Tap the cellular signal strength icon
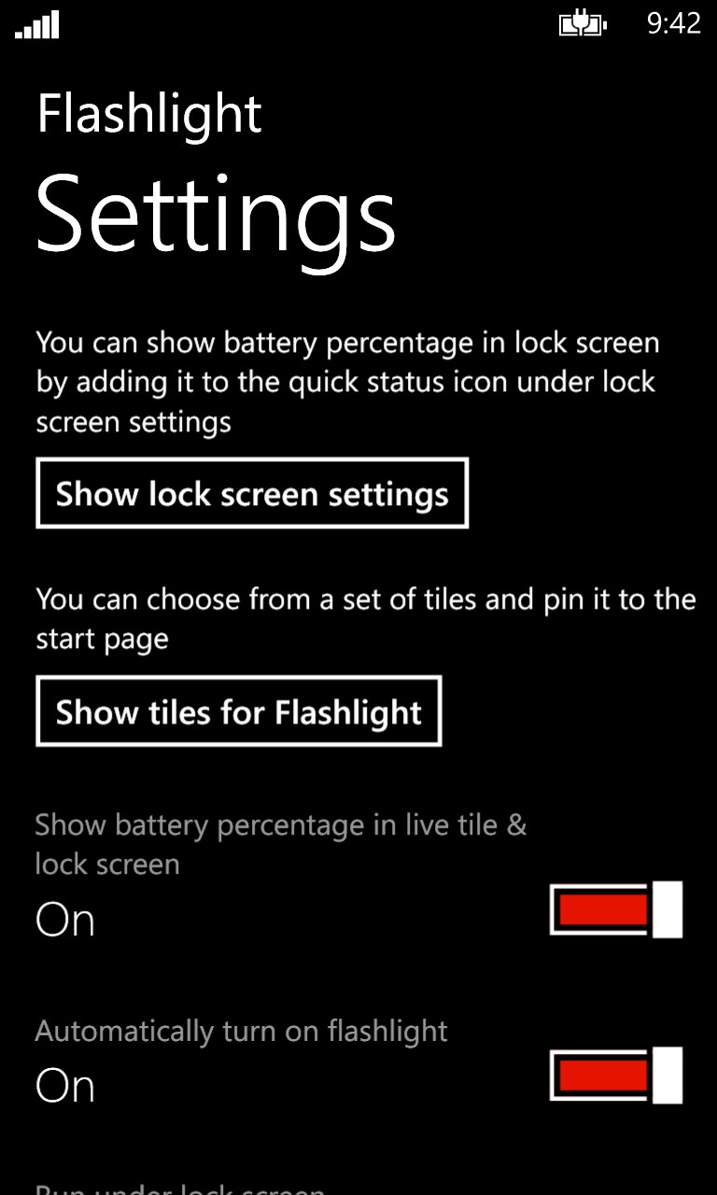 (37, 24)
